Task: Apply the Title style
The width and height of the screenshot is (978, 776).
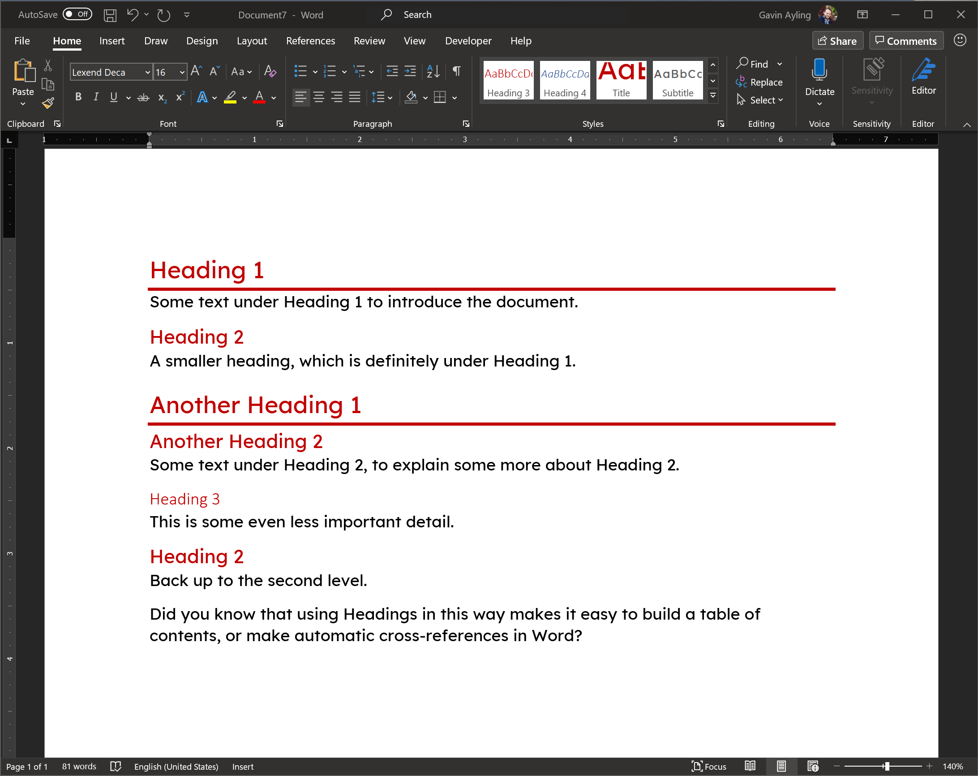Action: point(622,80)
